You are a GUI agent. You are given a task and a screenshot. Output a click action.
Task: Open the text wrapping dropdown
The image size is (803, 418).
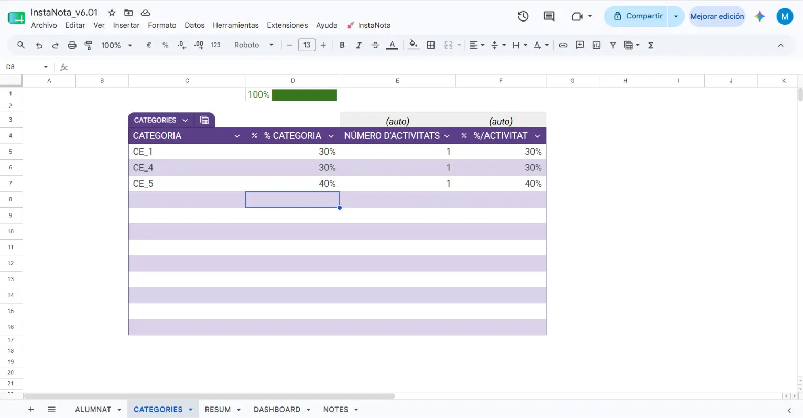[519, 45]
